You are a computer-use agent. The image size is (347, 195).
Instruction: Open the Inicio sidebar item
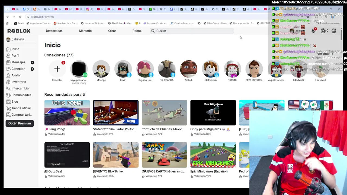point(13,49)
